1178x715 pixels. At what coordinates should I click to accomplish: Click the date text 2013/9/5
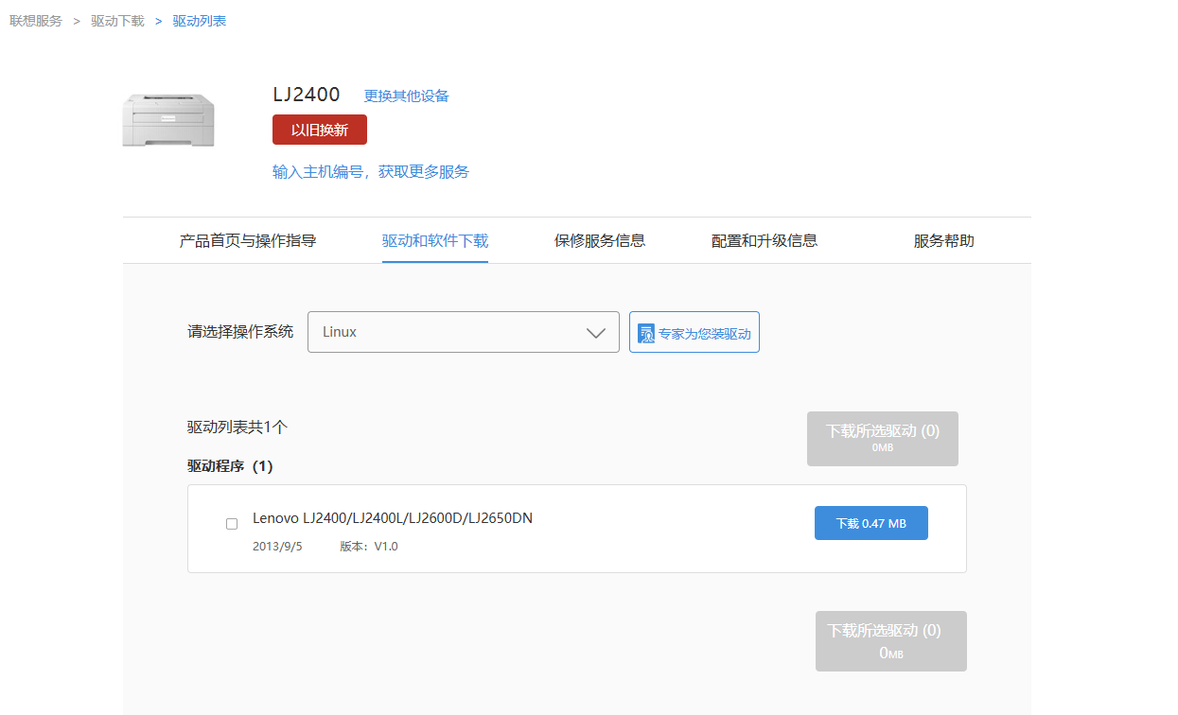[277, 547]
